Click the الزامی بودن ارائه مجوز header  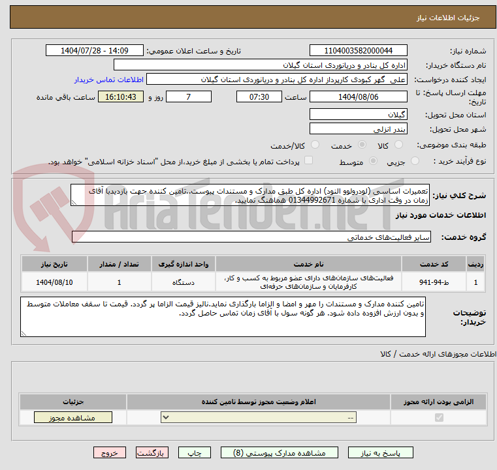pyautogui.click(x=439, y=402)
